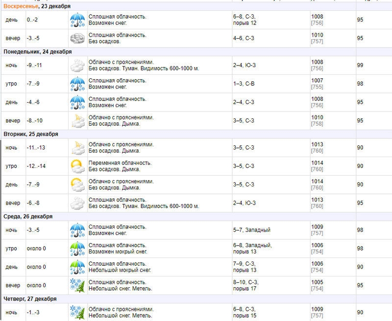Select the sun-and-cloud icon for Tuesday morning
Image resolution: width=392 pixels, height=321 pixels.
coord(77,166)
